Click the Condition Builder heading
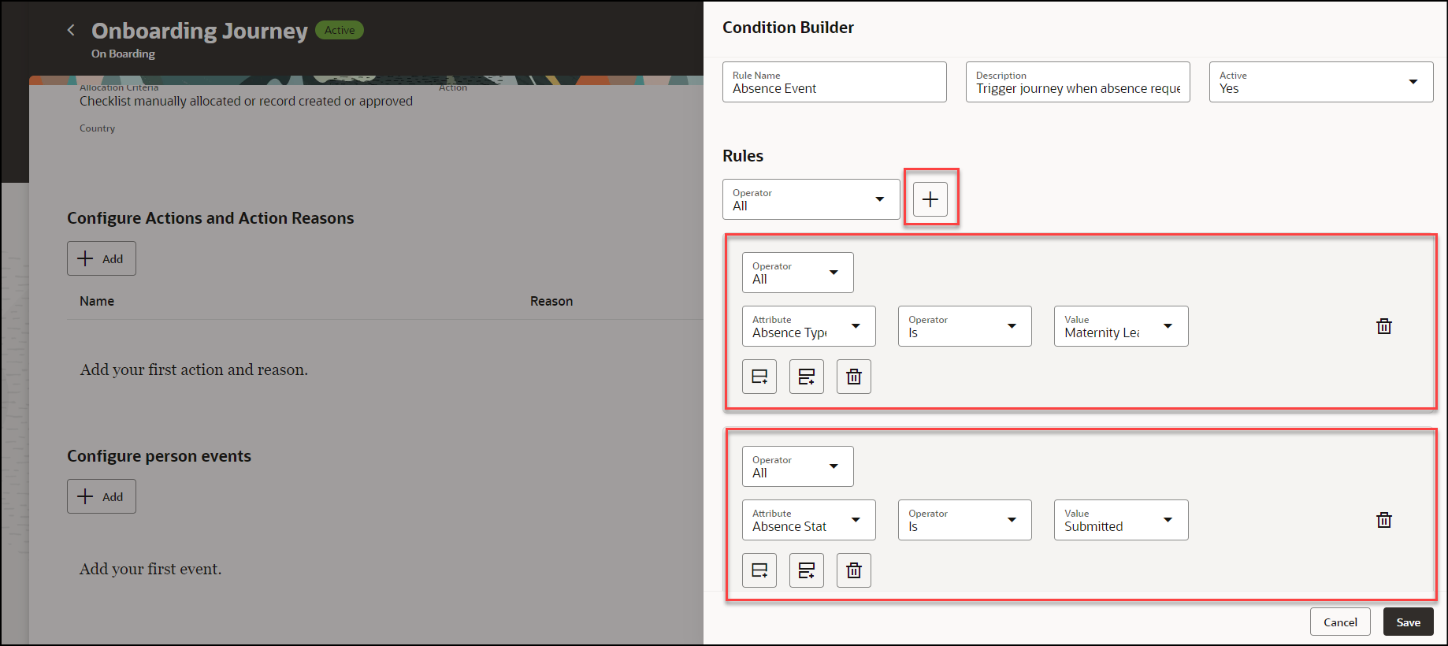 (x=788, y=28)
